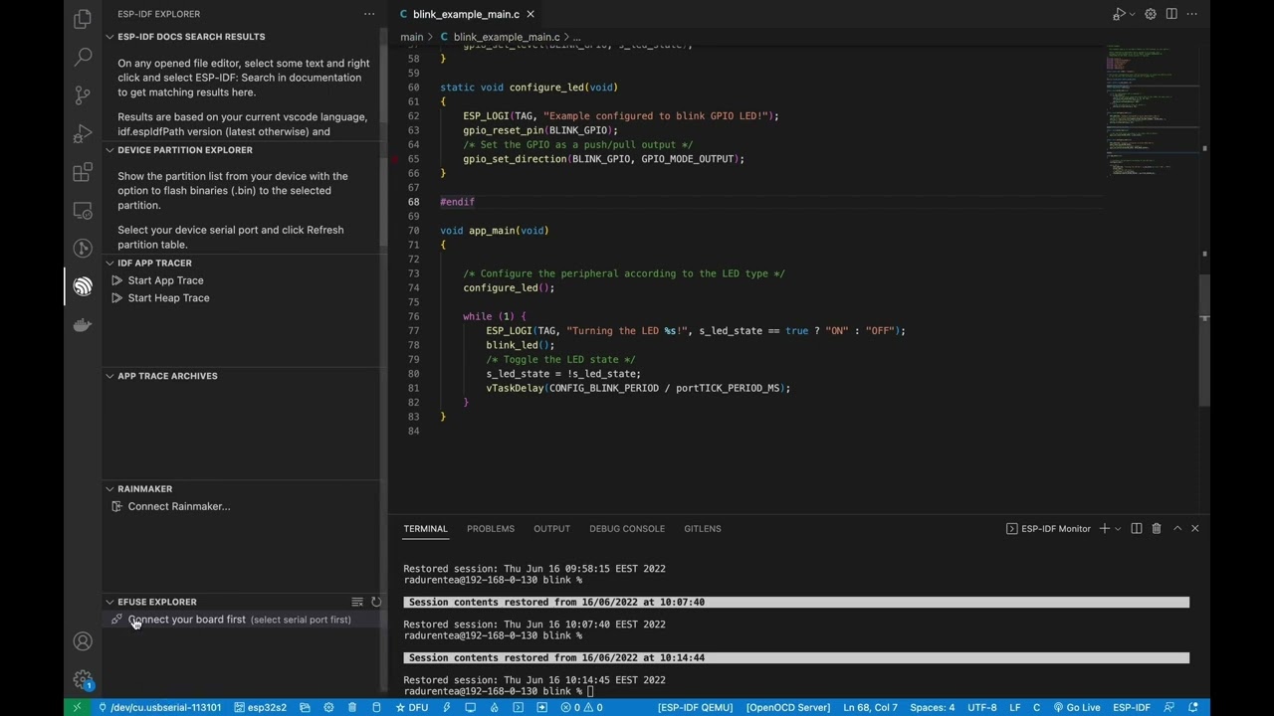This screenshot has height=716, width=1274.
Task: Click the code minimap
Action: pos(1151,109)
